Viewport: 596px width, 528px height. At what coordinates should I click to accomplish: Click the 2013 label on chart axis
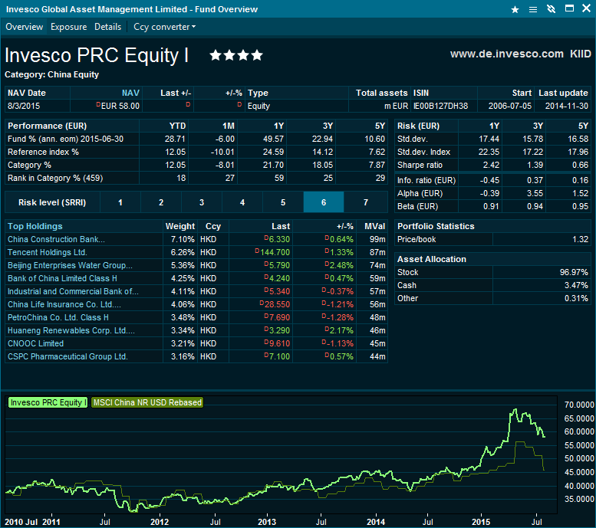[267, 522]
